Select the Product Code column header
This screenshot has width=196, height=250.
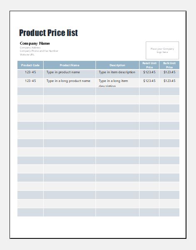coord(30,65)
